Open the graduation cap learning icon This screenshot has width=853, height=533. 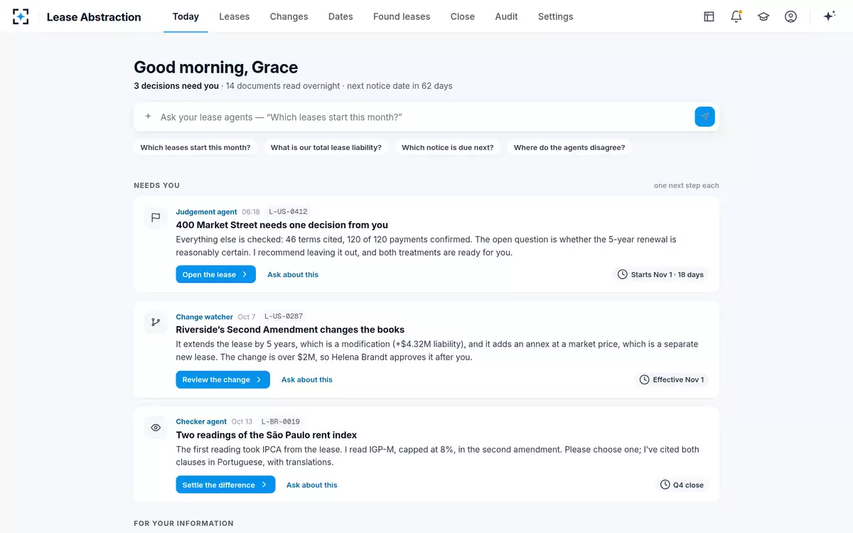click(x=763, y=16)
